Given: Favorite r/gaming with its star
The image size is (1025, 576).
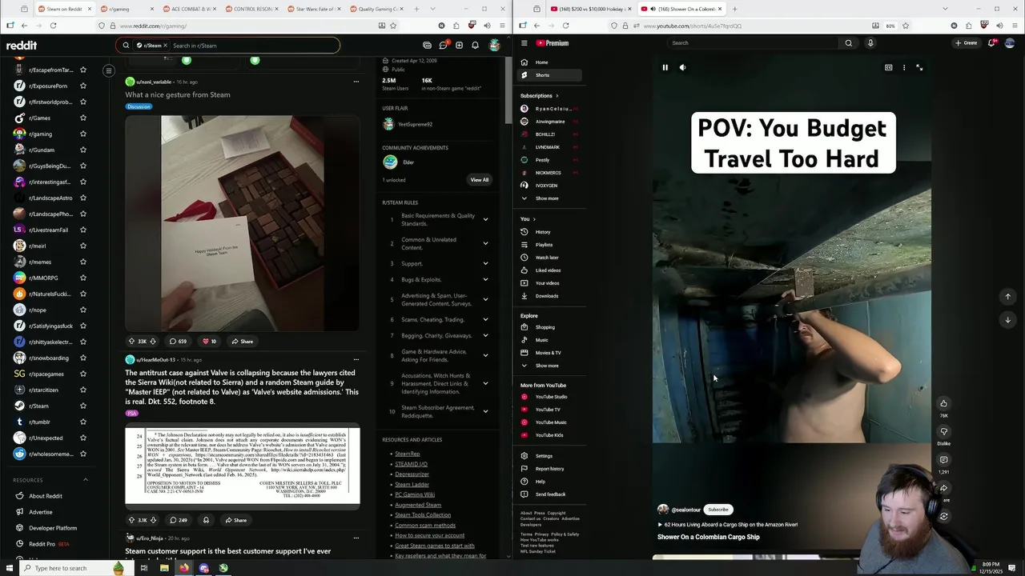Looking at the screenshot, I should pyautogui.click(x=82, y=134).
